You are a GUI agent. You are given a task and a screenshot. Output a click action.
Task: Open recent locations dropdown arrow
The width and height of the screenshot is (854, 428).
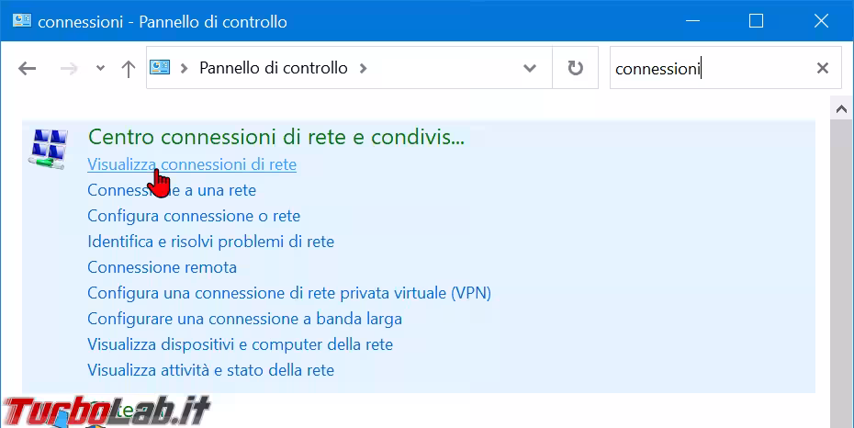(x=100, y=68)
